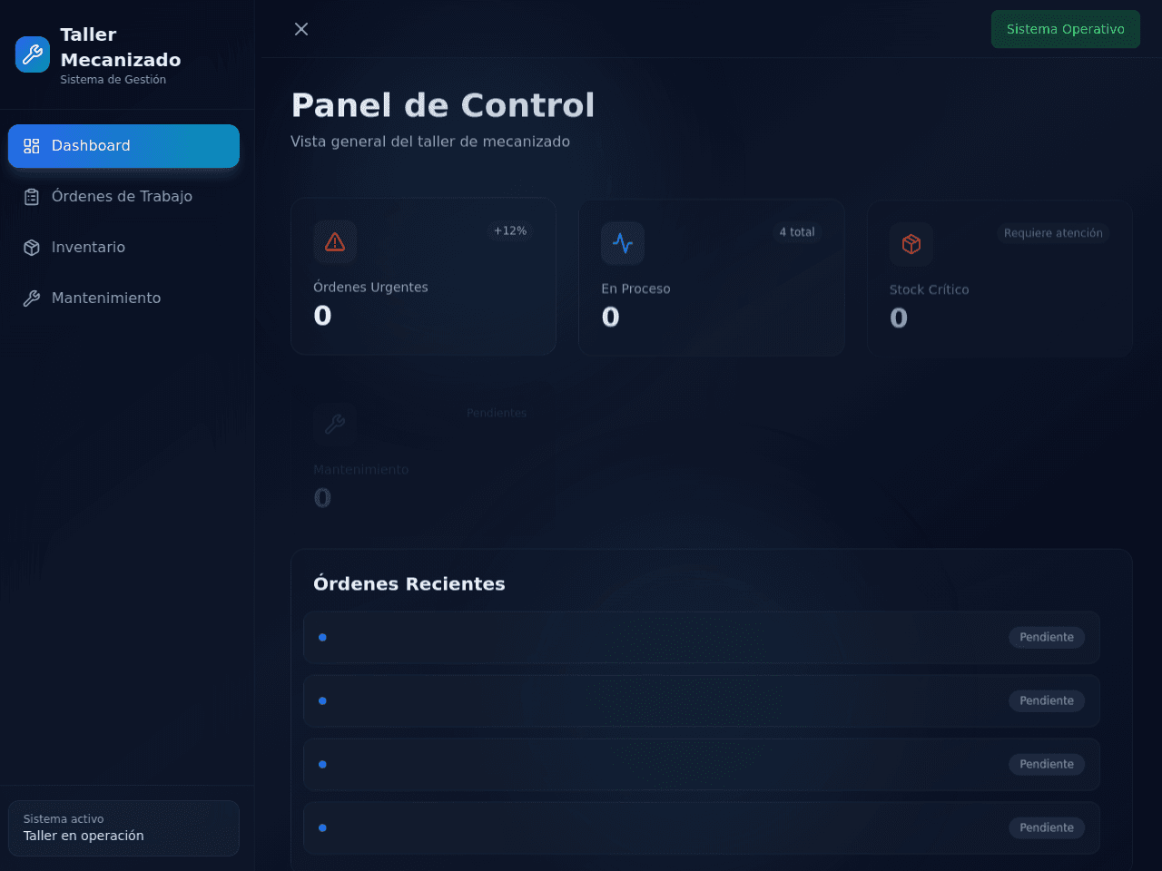Click the Sistema Operativo status button

1066,29
